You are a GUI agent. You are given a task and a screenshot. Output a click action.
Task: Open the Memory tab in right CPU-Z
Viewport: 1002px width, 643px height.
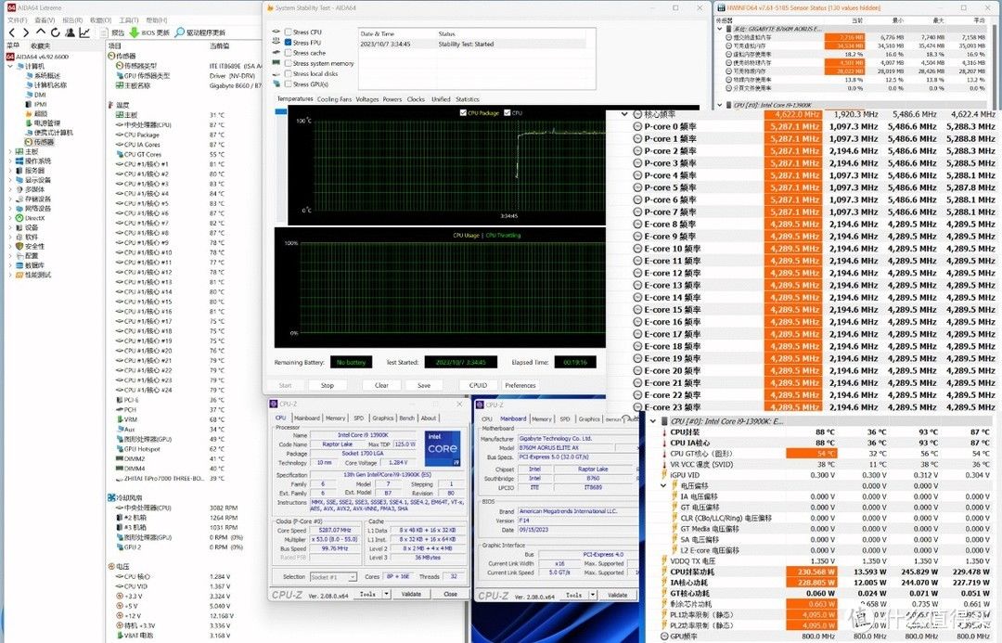(541, 418)
